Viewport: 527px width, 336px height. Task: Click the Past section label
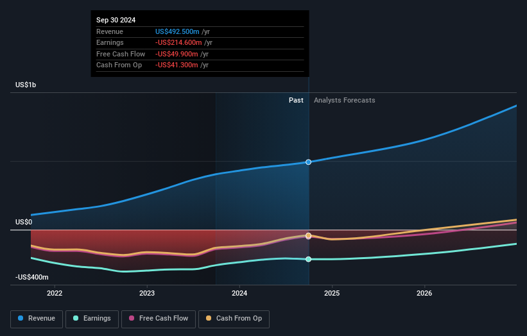pos(296,100)
